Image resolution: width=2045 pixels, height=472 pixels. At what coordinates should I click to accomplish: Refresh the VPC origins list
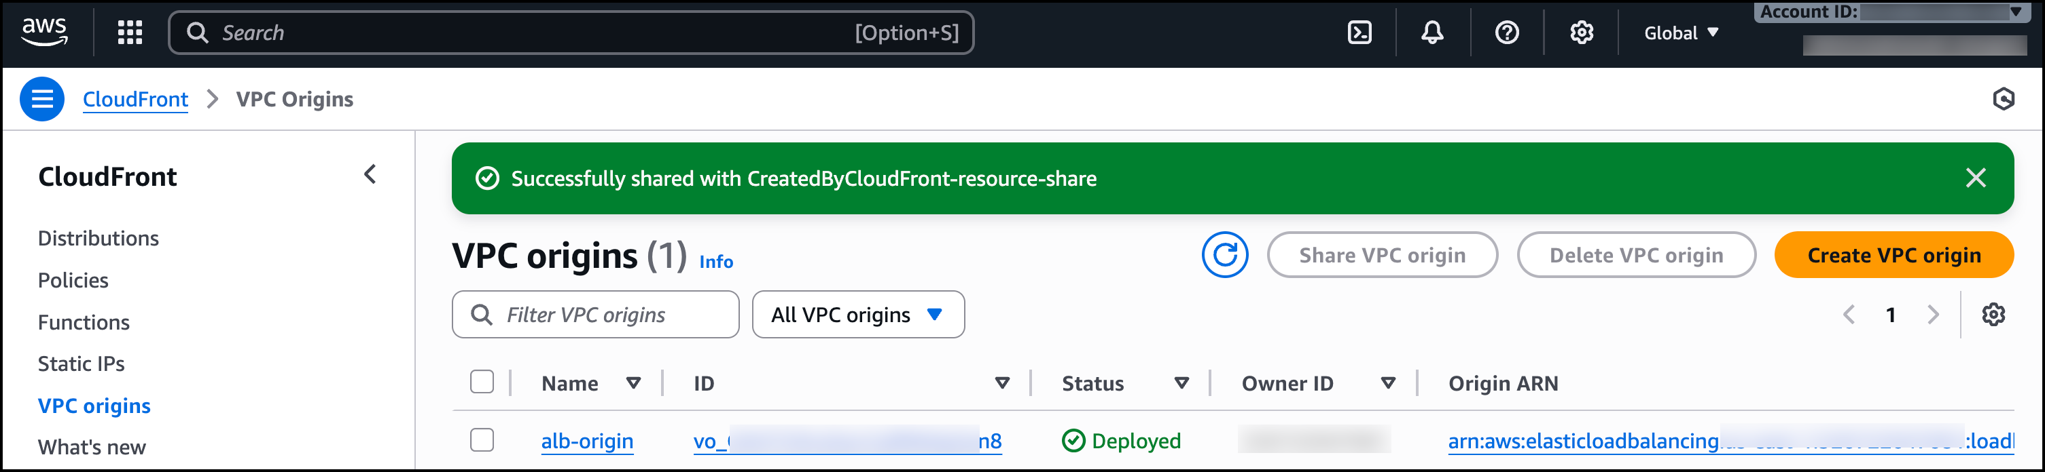click(1224, 255)
